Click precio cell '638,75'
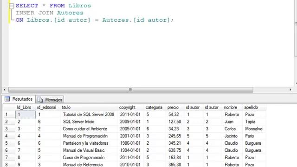The image size is (297, 167). click(174, 150)
